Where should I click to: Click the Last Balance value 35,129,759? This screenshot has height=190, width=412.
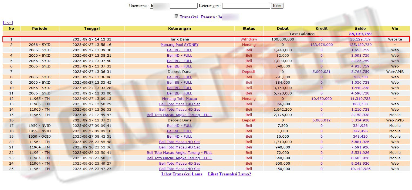click(x=360, y=34)
